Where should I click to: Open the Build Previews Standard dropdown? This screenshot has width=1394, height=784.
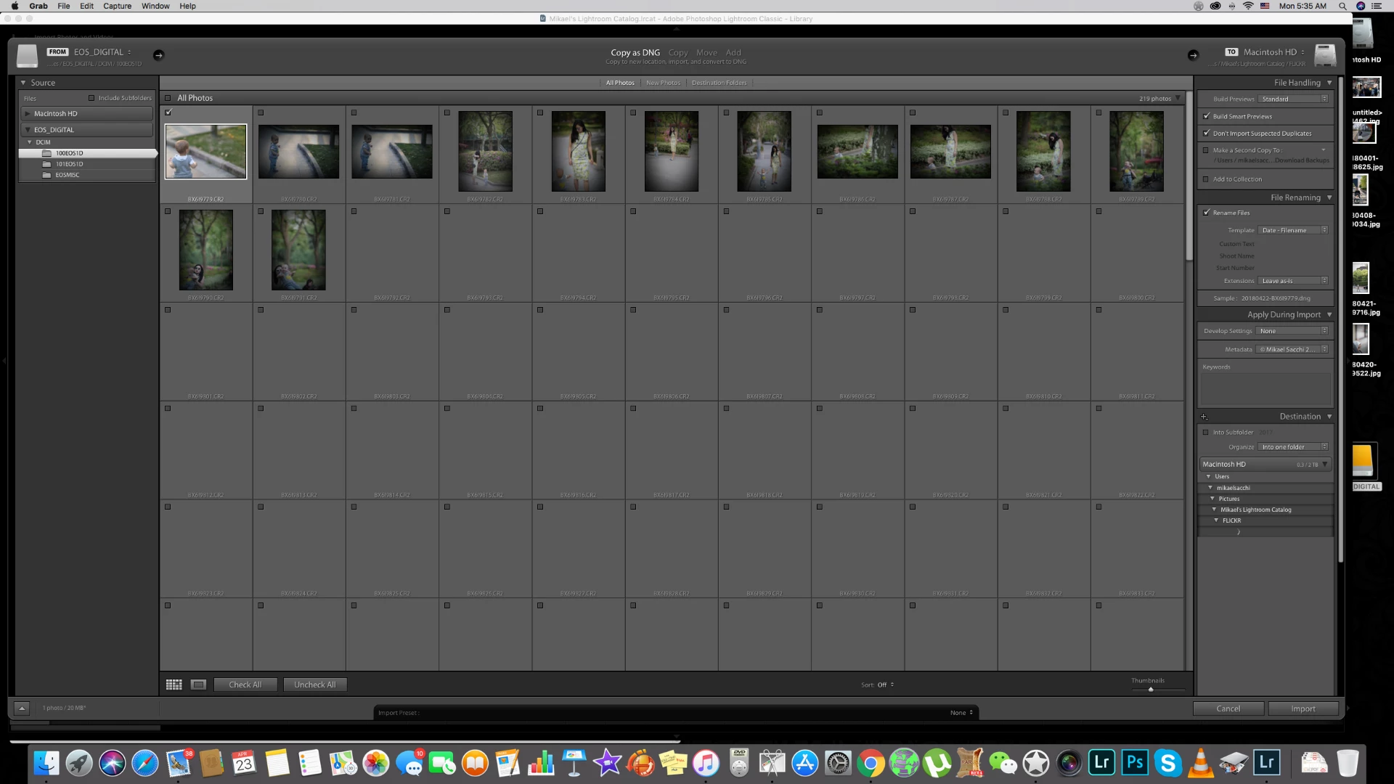[1294, 99]
